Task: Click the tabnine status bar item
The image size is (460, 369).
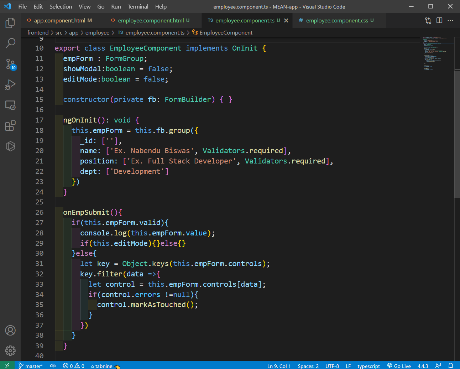Action: point(106,366)
